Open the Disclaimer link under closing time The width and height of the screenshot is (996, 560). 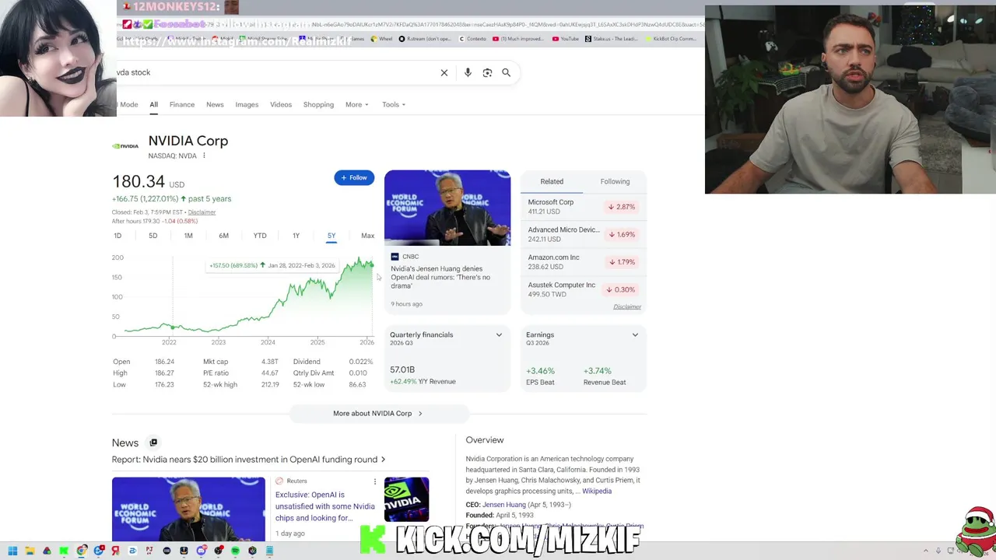(x=202, y=212)
